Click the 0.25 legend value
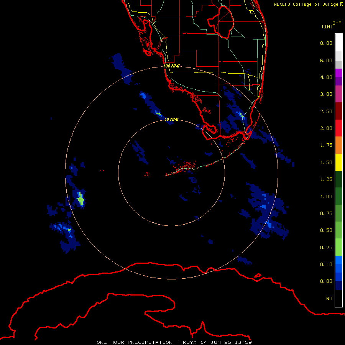345x345 pixels. (326, 248)
